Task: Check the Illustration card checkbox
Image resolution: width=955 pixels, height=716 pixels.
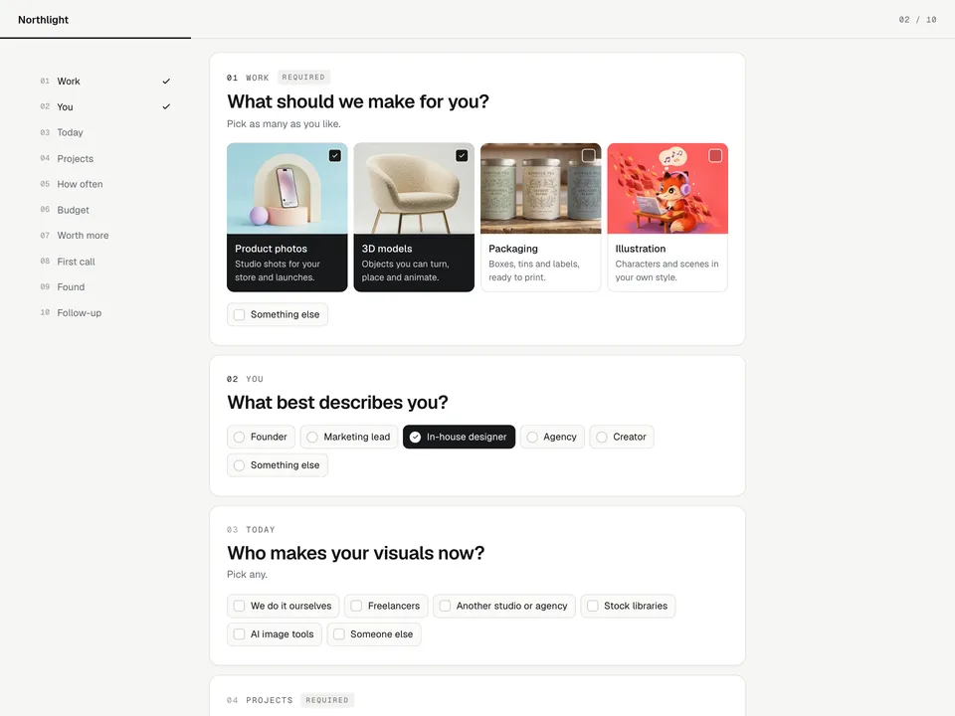Action: click(x=715, y=156)
